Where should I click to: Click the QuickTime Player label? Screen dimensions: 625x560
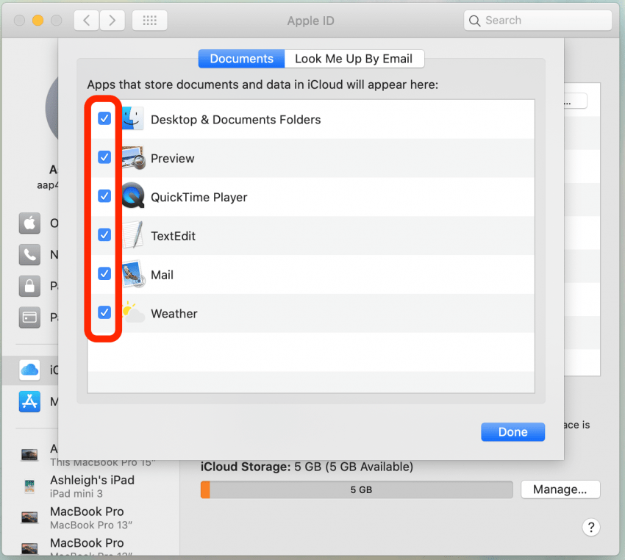point(199,197)
